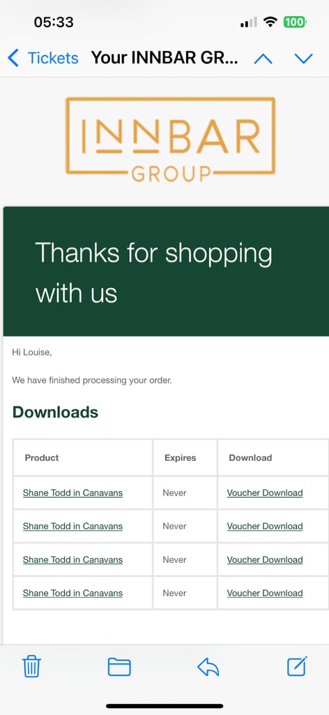
Task: Tap the battery indicator in status bar
Action: pyautogui.click(x=295, y=22)
